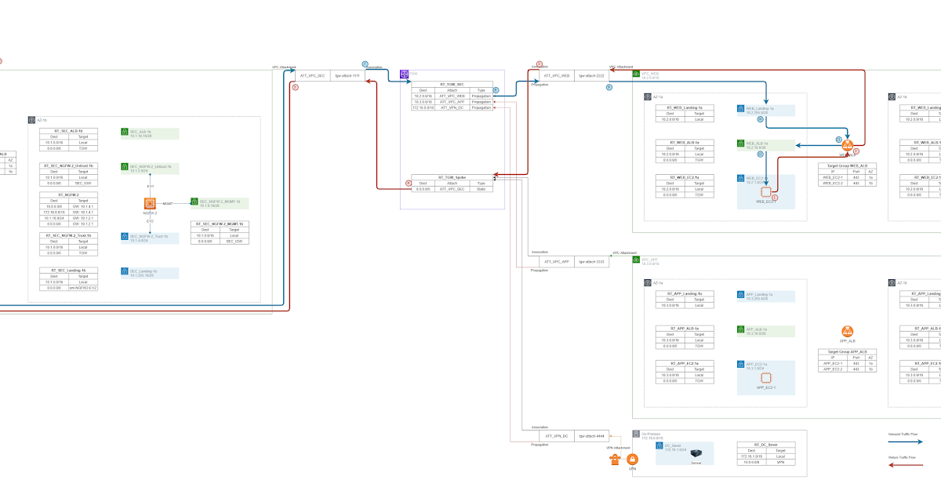Click the Static route row in RT_TGW_Spoke

click(451, 188)
